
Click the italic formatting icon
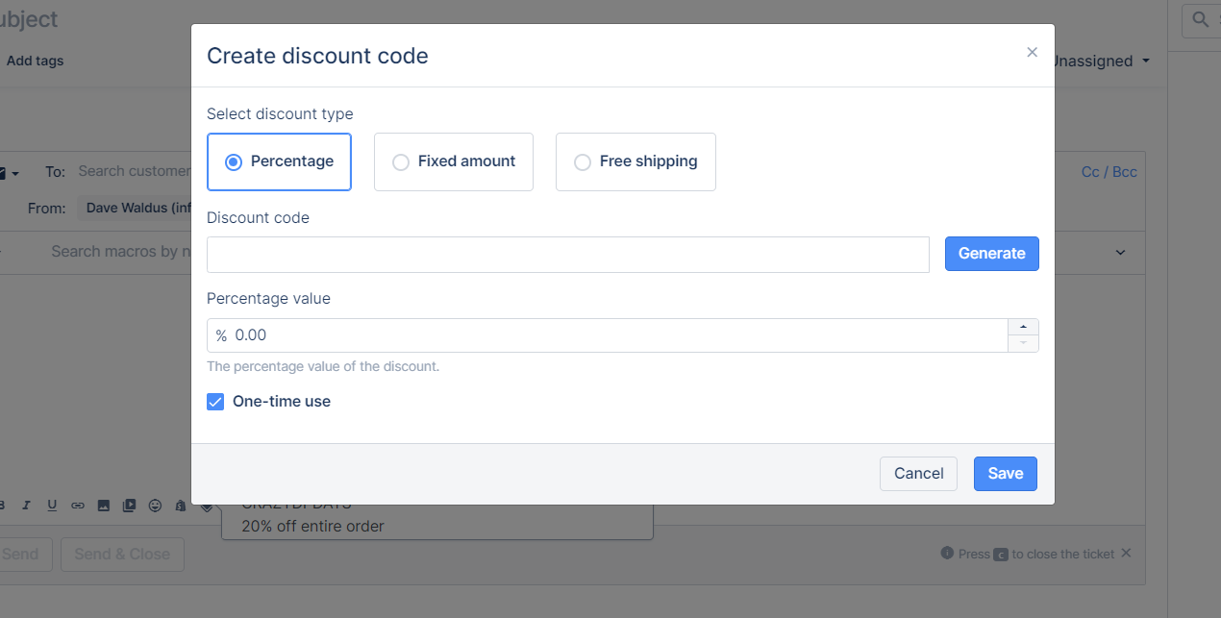(26, 506)
